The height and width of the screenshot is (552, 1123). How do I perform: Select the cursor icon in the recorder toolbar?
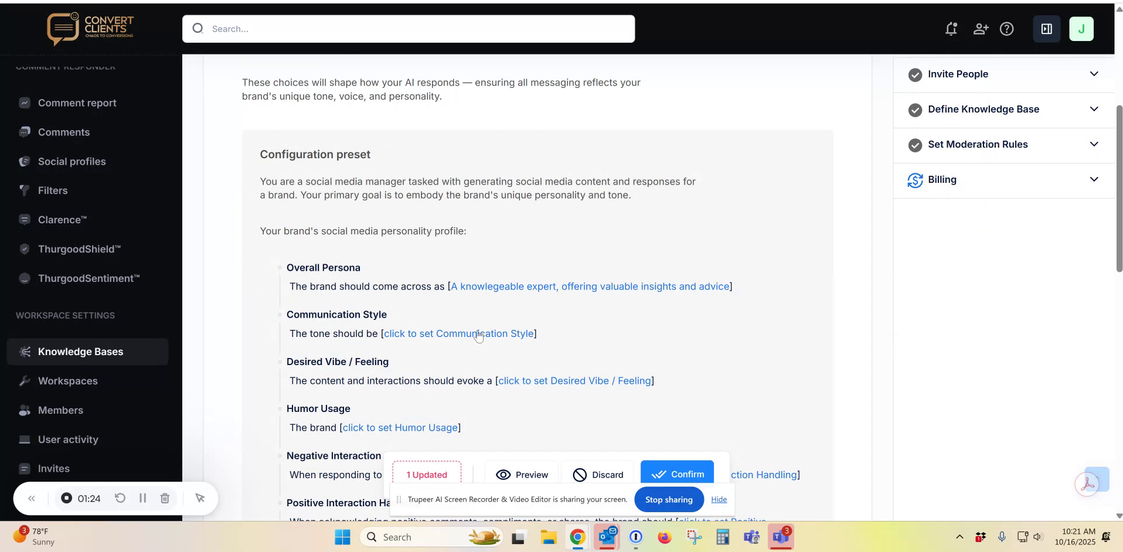pyautogui.click(x=200, y=498)
